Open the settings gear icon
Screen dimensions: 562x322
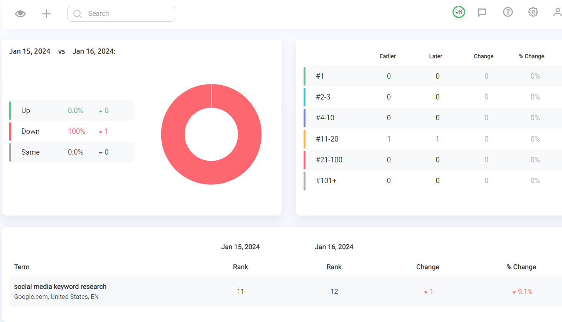coord(533,12)
